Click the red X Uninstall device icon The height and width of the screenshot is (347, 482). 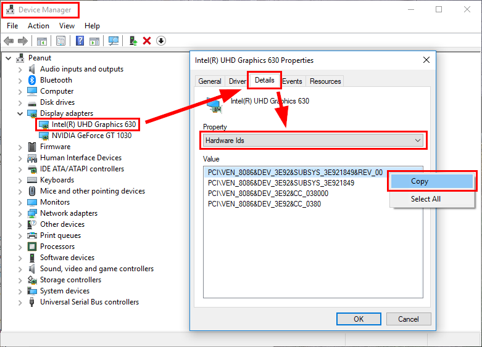point(147,41)
